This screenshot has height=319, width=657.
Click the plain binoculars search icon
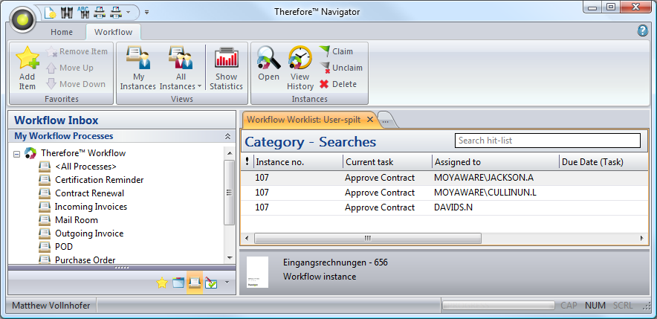point(67,12)
